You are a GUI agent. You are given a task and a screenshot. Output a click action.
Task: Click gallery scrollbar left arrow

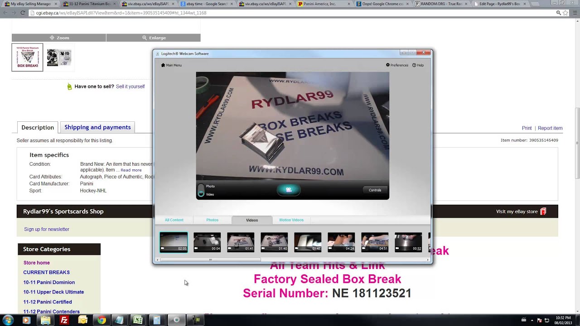[157, 260]
